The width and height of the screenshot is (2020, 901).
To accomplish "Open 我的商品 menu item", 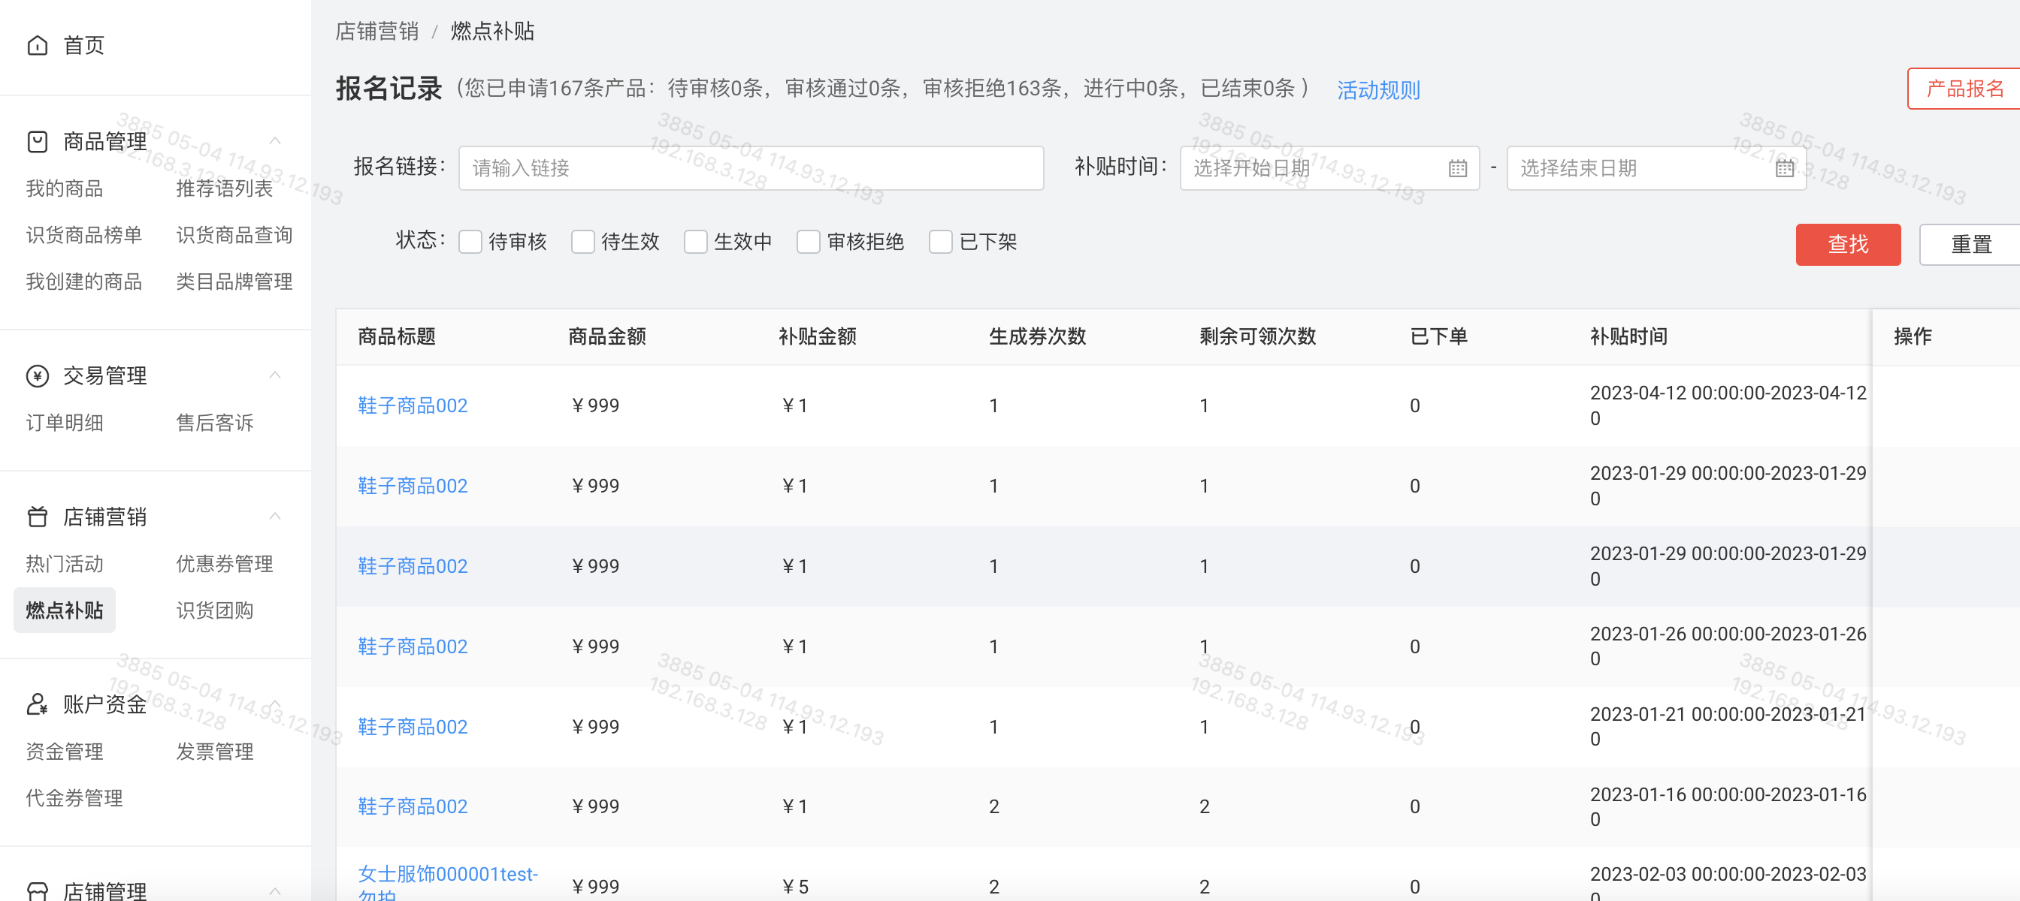I will (x=65, y=188).
